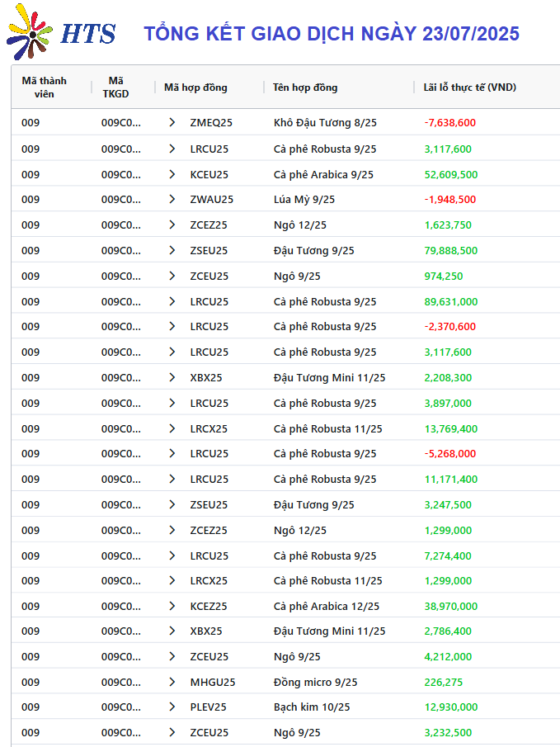Sort by Mã thành viên column header
Screen dimensions: 560x747
pos(45,87)
